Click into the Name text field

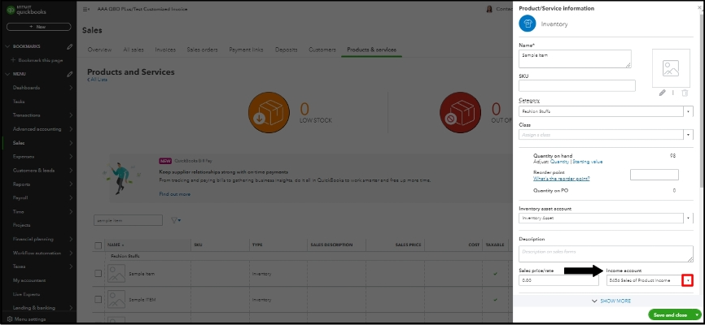(575, 58)
